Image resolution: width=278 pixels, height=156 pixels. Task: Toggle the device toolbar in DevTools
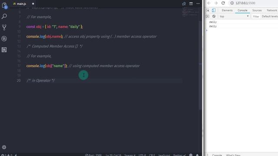pyautogui.click(x=213, y=10)
